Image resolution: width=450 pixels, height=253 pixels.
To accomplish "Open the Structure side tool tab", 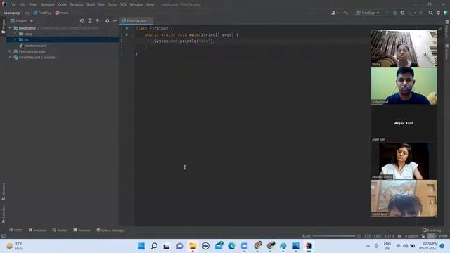I will tap(4, 192).
